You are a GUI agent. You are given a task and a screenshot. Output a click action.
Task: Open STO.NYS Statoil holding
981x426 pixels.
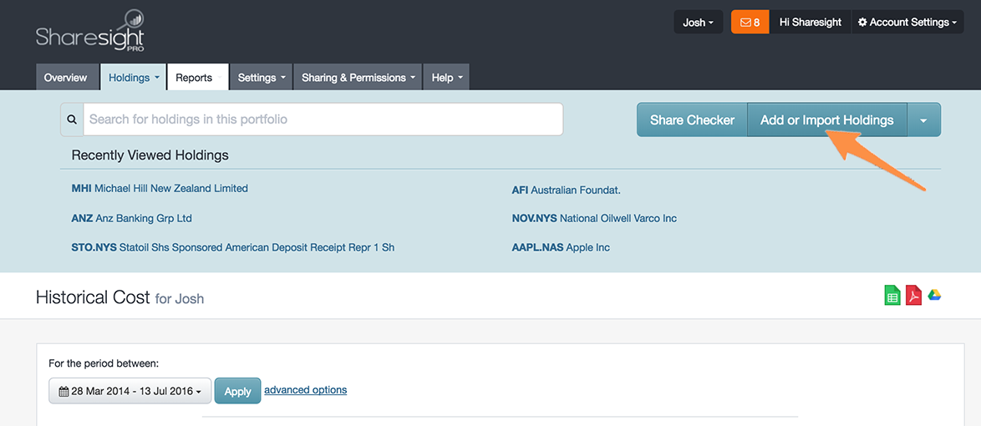[x=233, y=247]
